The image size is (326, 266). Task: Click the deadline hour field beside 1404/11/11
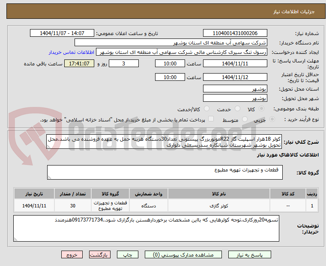(170, 63)
